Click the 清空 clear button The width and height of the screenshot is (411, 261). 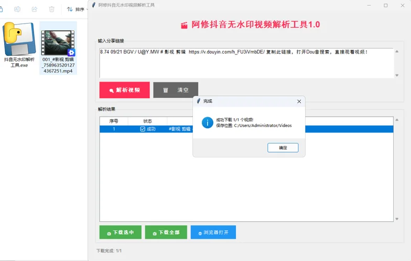click(176, 90)
